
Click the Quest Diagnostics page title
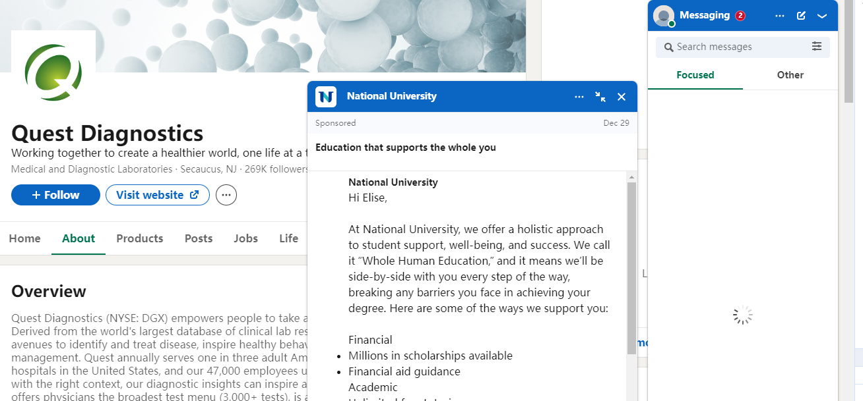[108, 134]
